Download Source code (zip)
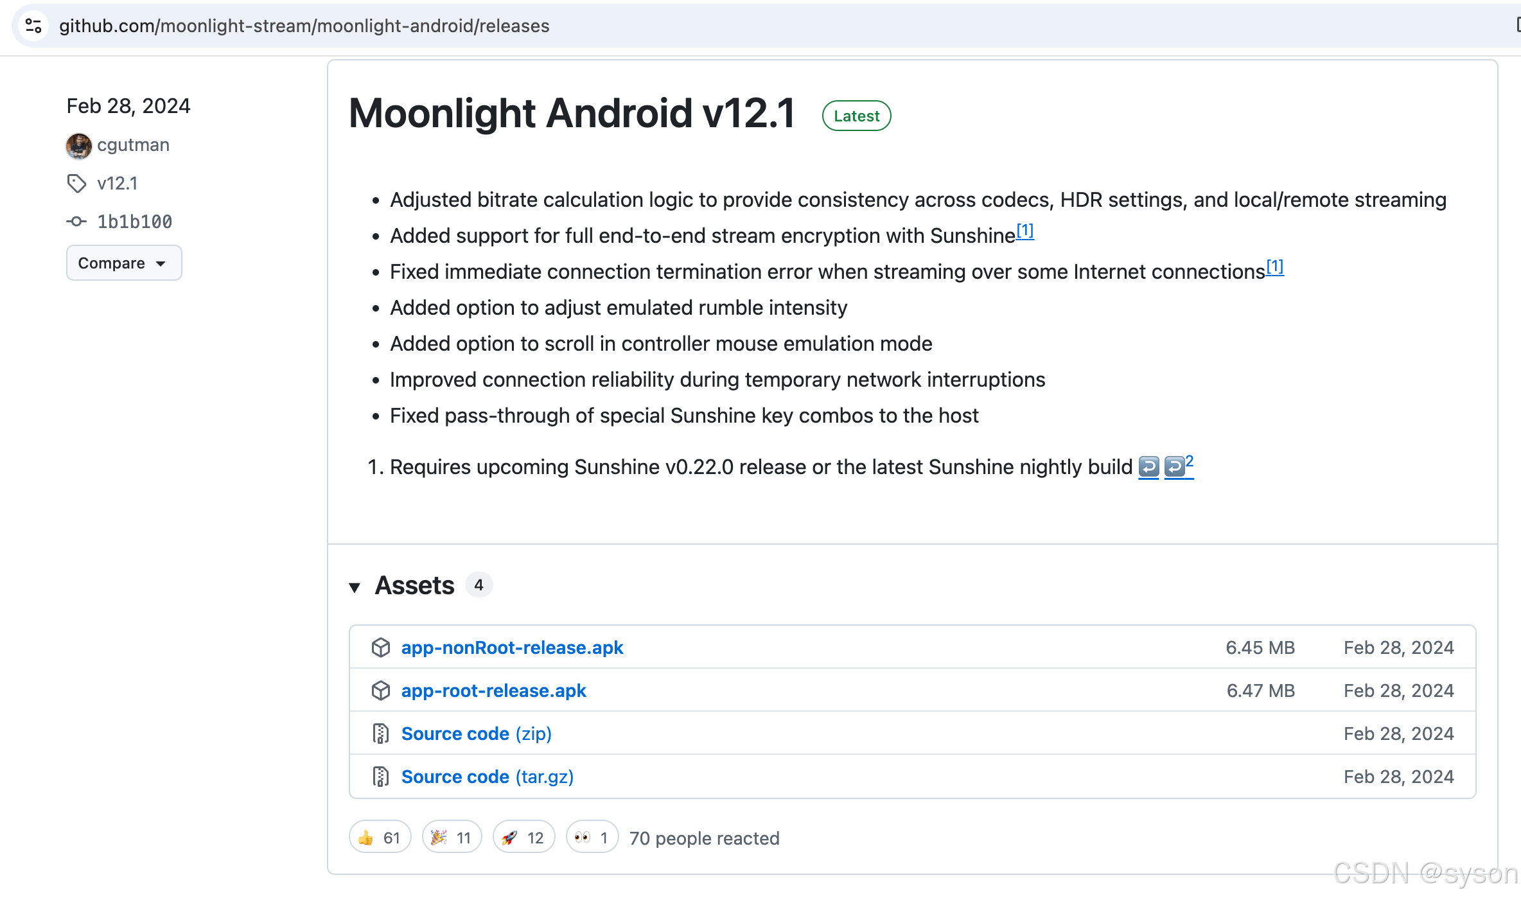This screenshot has width=1521, height=898. [x=455, y=733]
